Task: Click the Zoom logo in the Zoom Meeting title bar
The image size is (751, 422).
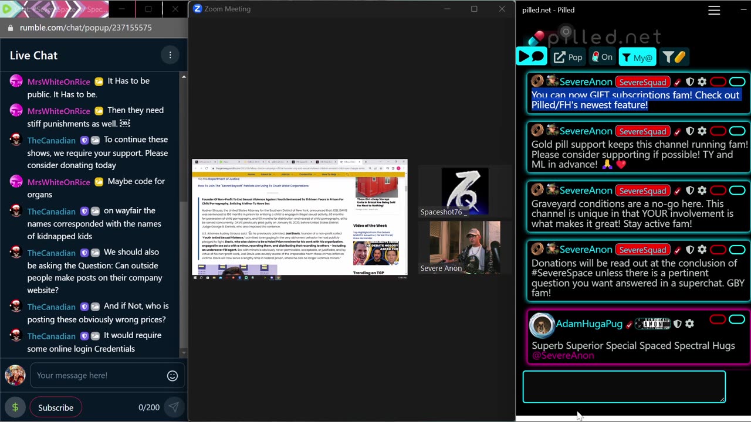Action: pyautogui.click(x=198, y=9)
